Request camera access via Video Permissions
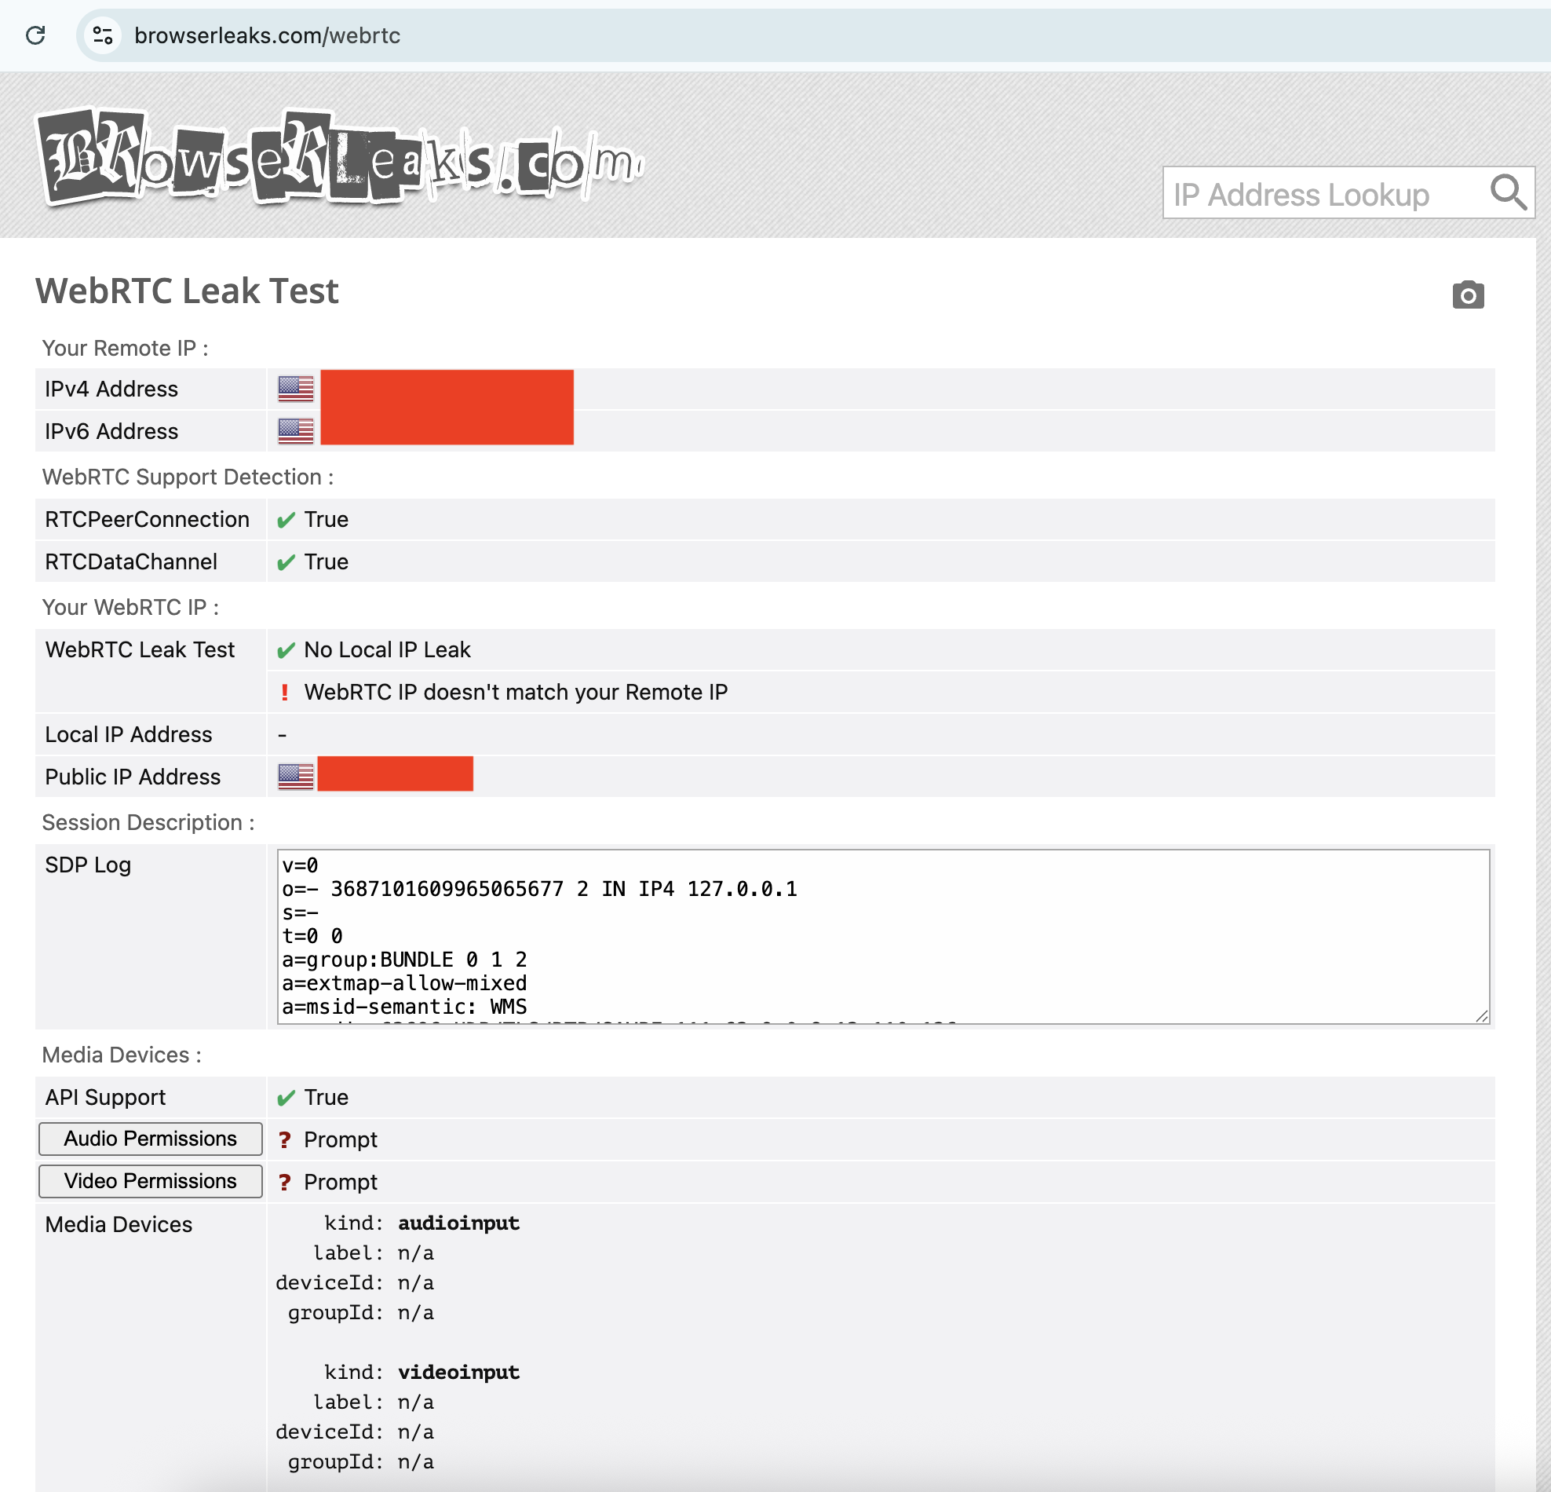The height and width of the screenshot is (1492, 1551). pos(150,1181)
